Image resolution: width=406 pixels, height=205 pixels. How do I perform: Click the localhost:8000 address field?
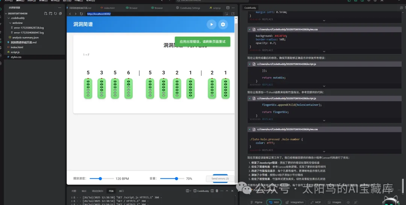click(154, 14)
